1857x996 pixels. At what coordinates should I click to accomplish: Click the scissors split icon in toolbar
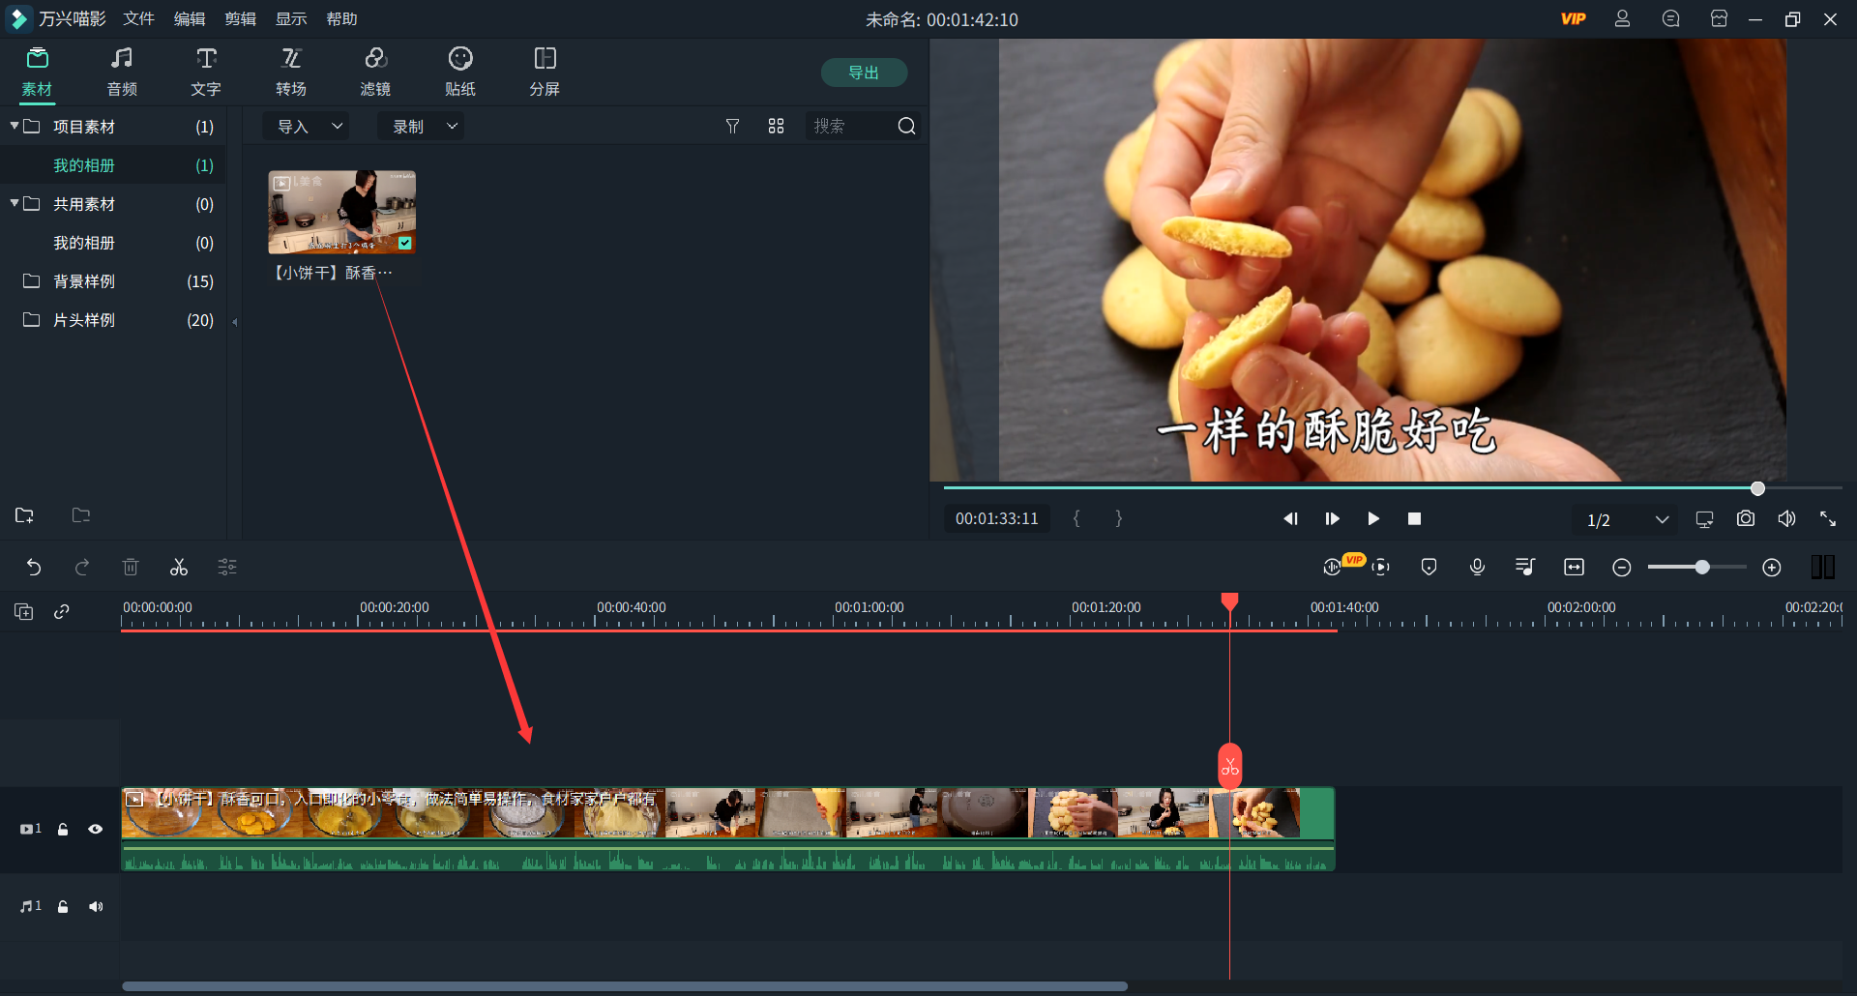(179, 568)
